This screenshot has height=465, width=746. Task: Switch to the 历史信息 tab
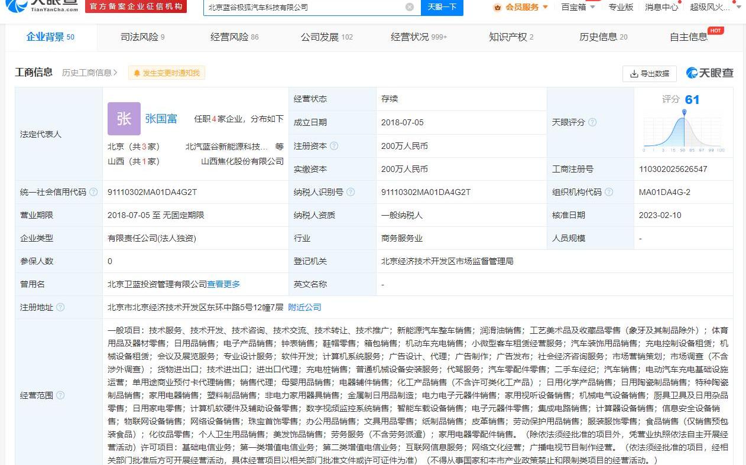click(603, 37)
